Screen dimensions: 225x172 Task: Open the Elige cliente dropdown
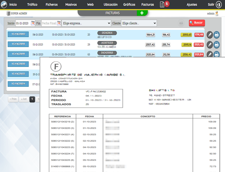139,23
